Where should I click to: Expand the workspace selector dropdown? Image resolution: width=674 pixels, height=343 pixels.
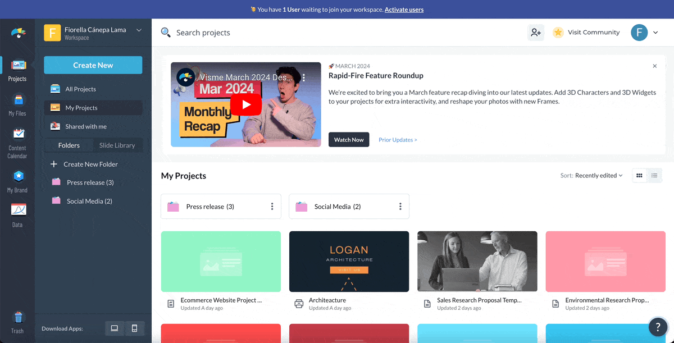coord(139,30)
